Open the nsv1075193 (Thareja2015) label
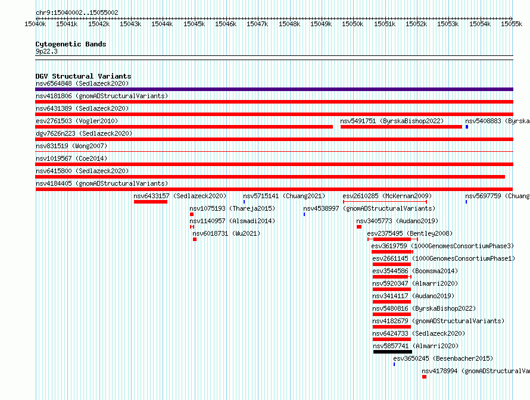This screenshot has width=530, height=400. click(x=232, y=208)
